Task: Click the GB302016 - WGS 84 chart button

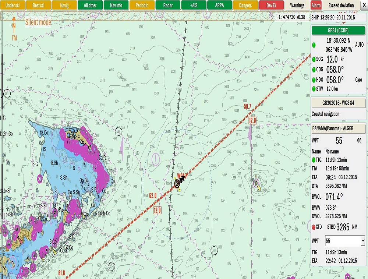Action: pyautogui.click(x=338, y=103)
